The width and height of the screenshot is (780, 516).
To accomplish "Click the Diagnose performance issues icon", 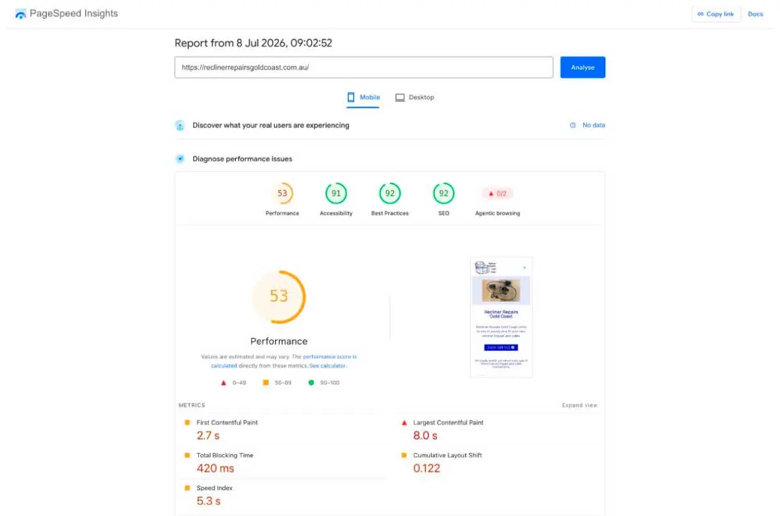I will click(180, 159).
